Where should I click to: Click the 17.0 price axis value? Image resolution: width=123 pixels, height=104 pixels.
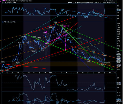tap(119, 43)
